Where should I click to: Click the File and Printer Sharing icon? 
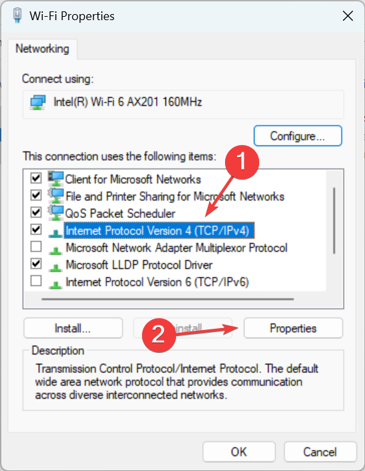click(x=56, y=196)
